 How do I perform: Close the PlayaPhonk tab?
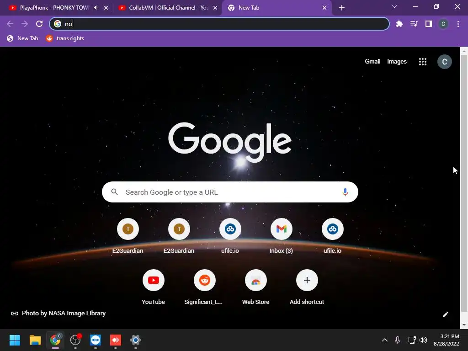pyautogui.click(x=106, y=8)
